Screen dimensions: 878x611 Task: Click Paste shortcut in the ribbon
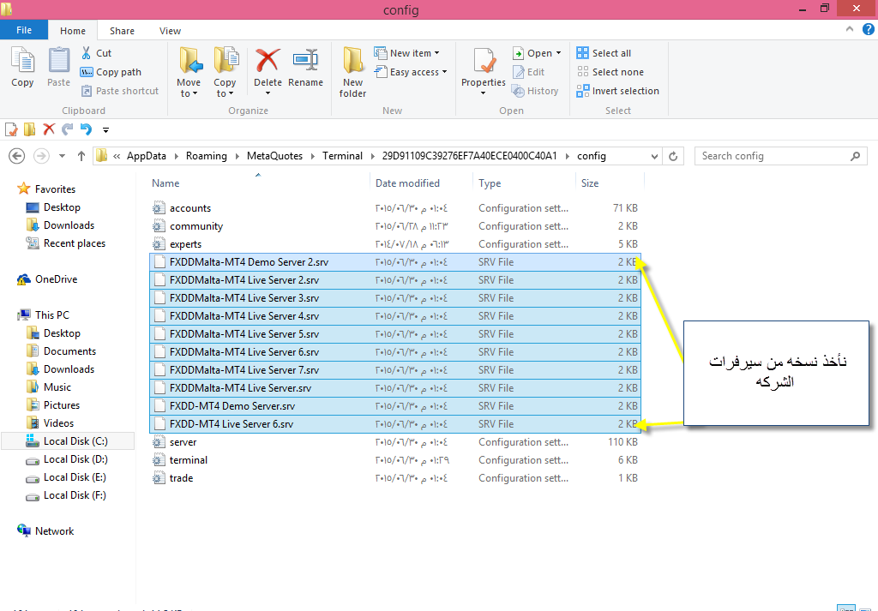click(120, 91)
